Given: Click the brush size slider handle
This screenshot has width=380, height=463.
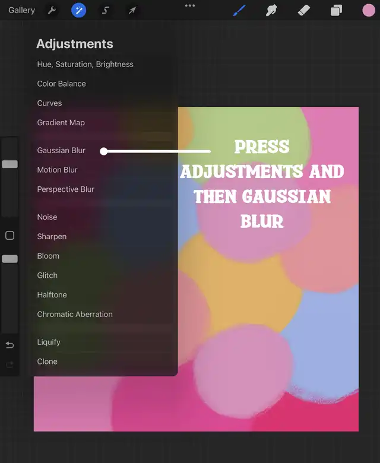Looking at the screenshot, I should coord(9,164).
